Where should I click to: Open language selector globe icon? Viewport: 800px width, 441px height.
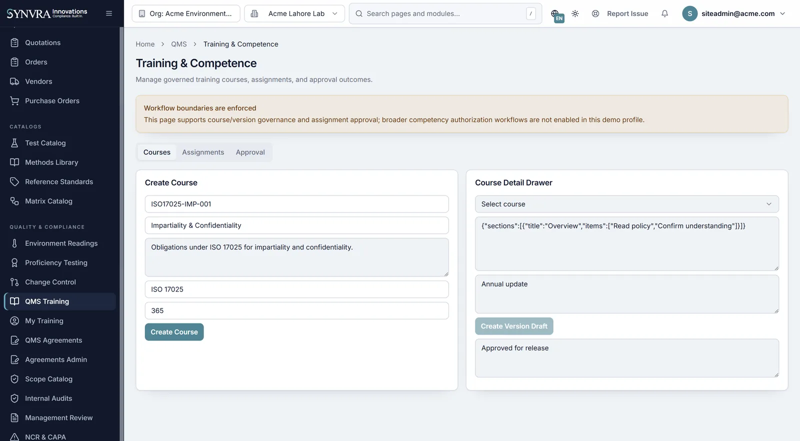556,14
